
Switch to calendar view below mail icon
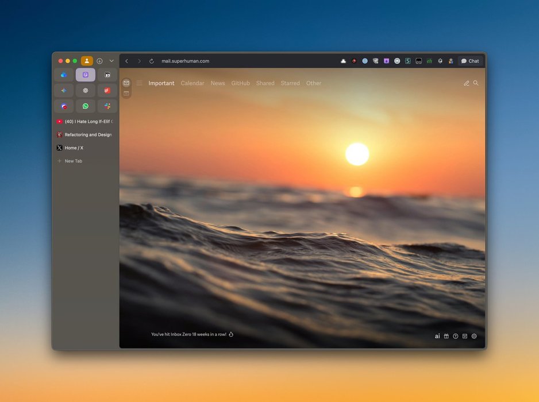[x=126, y=93]
